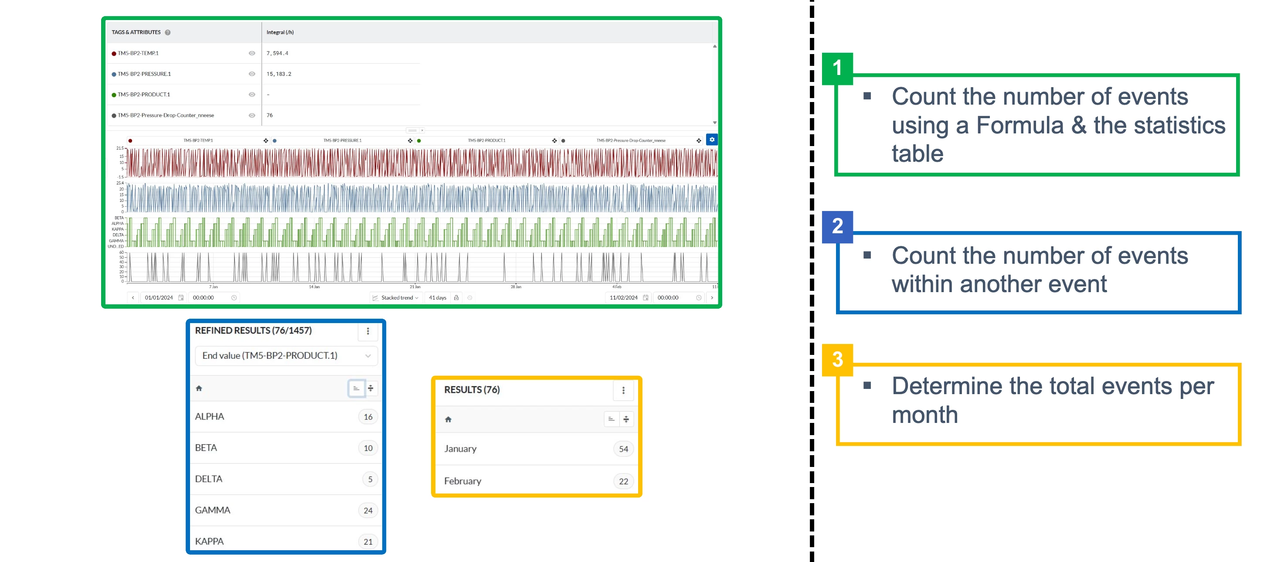Click the start time field 00:00:00

[203, 297]
